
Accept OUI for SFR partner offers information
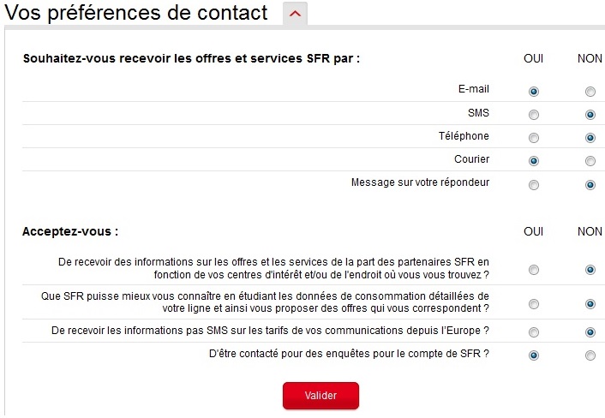pyautogui.click(x=534, y=270)
